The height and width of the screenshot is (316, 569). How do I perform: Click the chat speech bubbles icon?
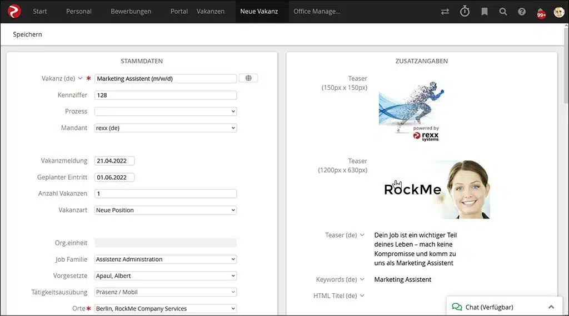click(457, 307)
